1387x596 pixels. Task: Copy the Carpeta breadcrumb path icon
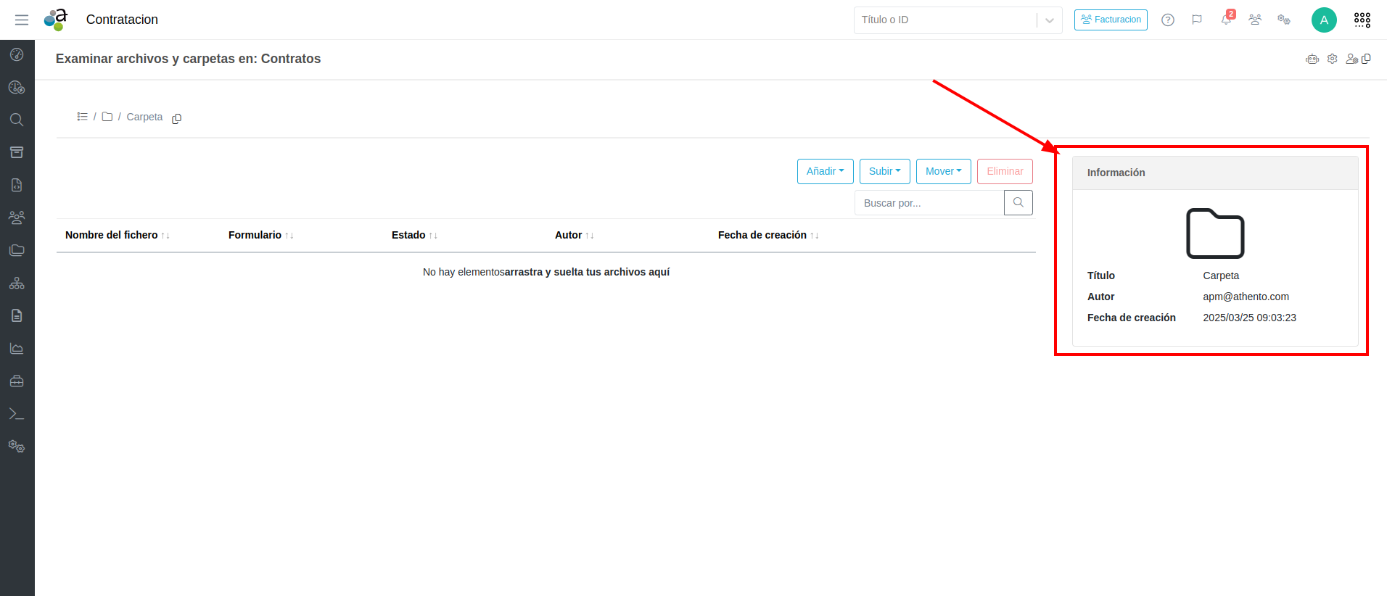click(x=176, y=118)
